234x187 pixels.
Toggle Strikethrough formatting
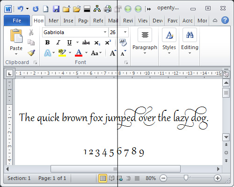coord(86,43)
